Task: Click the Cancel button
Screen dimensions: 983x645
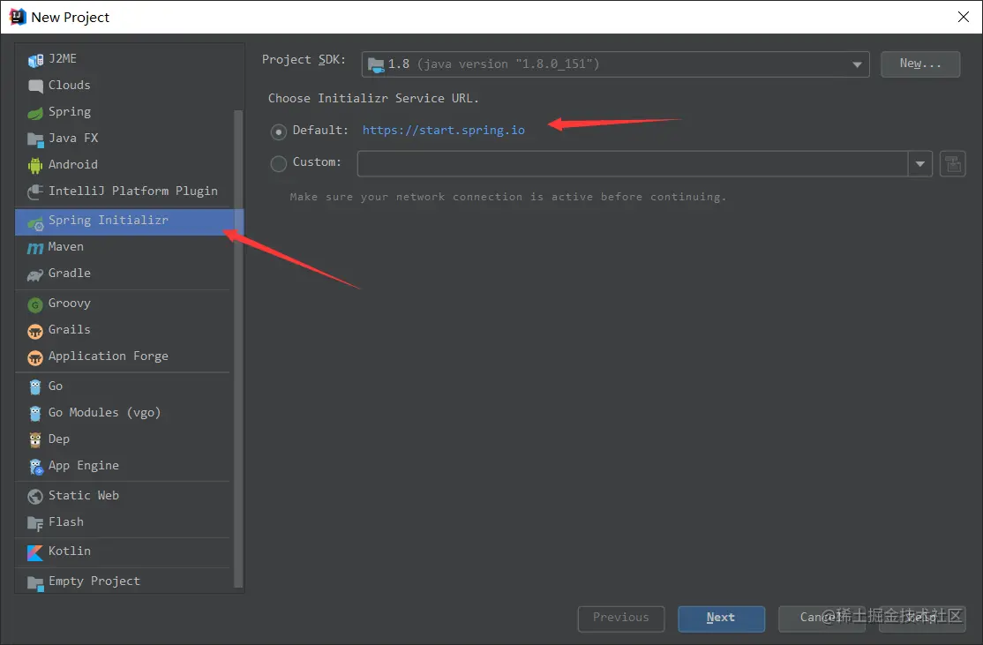Action: (822, 618)
